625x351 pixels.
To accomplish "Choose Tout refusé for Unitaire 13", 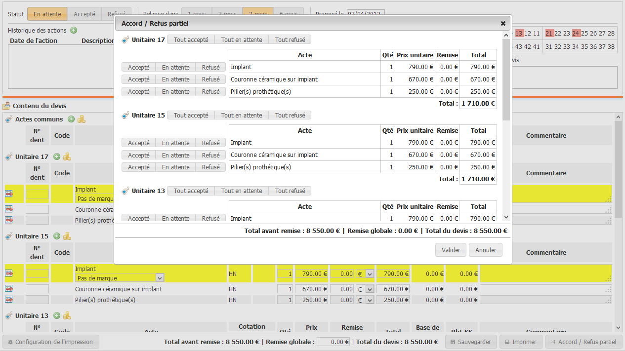I will pyautogui.click(x=290, y=191).
